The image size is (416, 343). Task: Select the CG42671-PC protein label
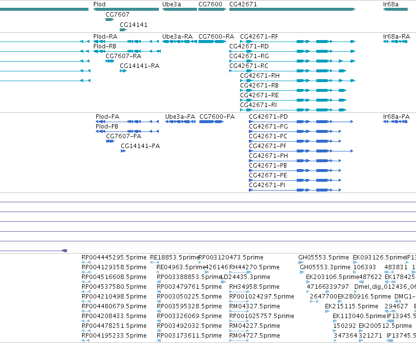click(x=268, y=136)
